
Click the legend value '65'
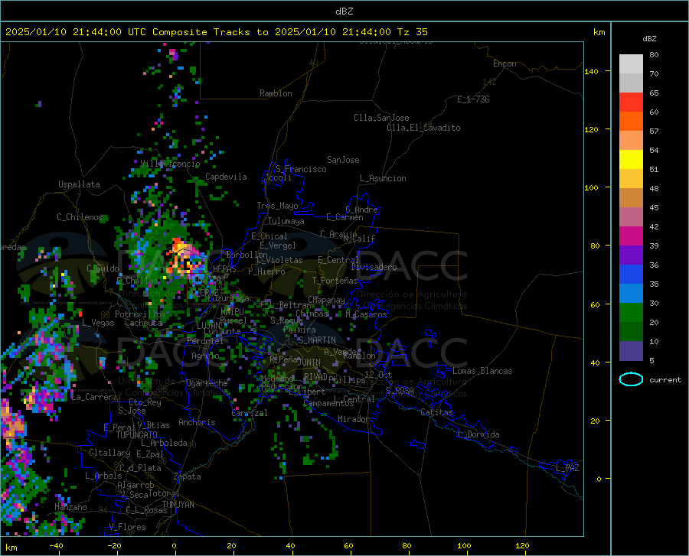654,93
